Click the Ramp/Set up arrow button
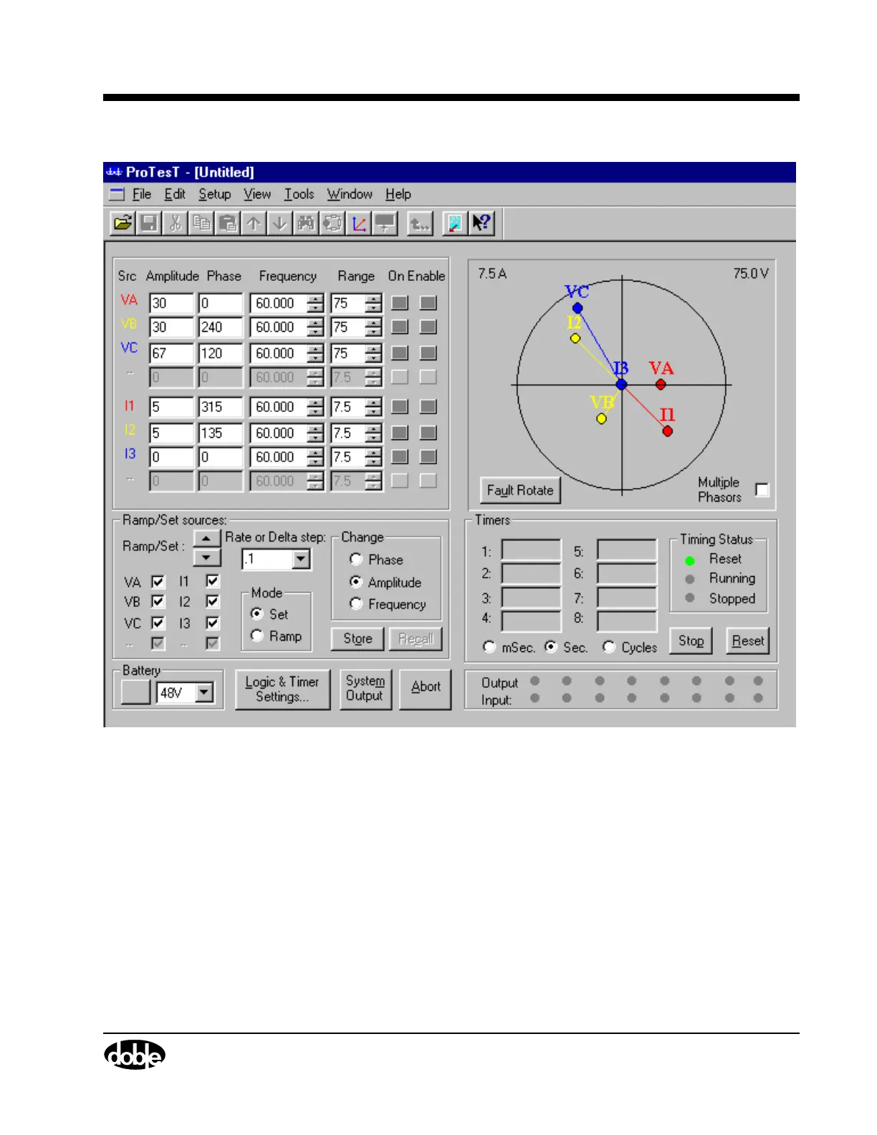Image resolution: width=877 pixels, height=1135 pixels. [206, 538]
